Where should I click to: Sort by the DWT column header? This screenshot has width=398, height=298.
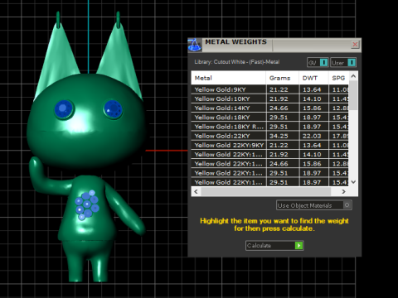click(313, 78)
